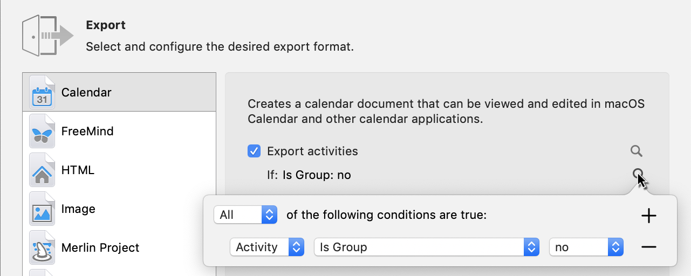Click the FreeMind butterfly icon
This screenshot has width=691, height=276.
pos(42,132)
